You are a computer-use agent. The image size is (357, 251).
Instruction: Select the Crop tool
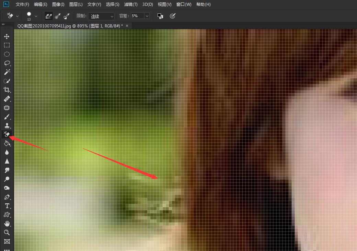(7, 90)
